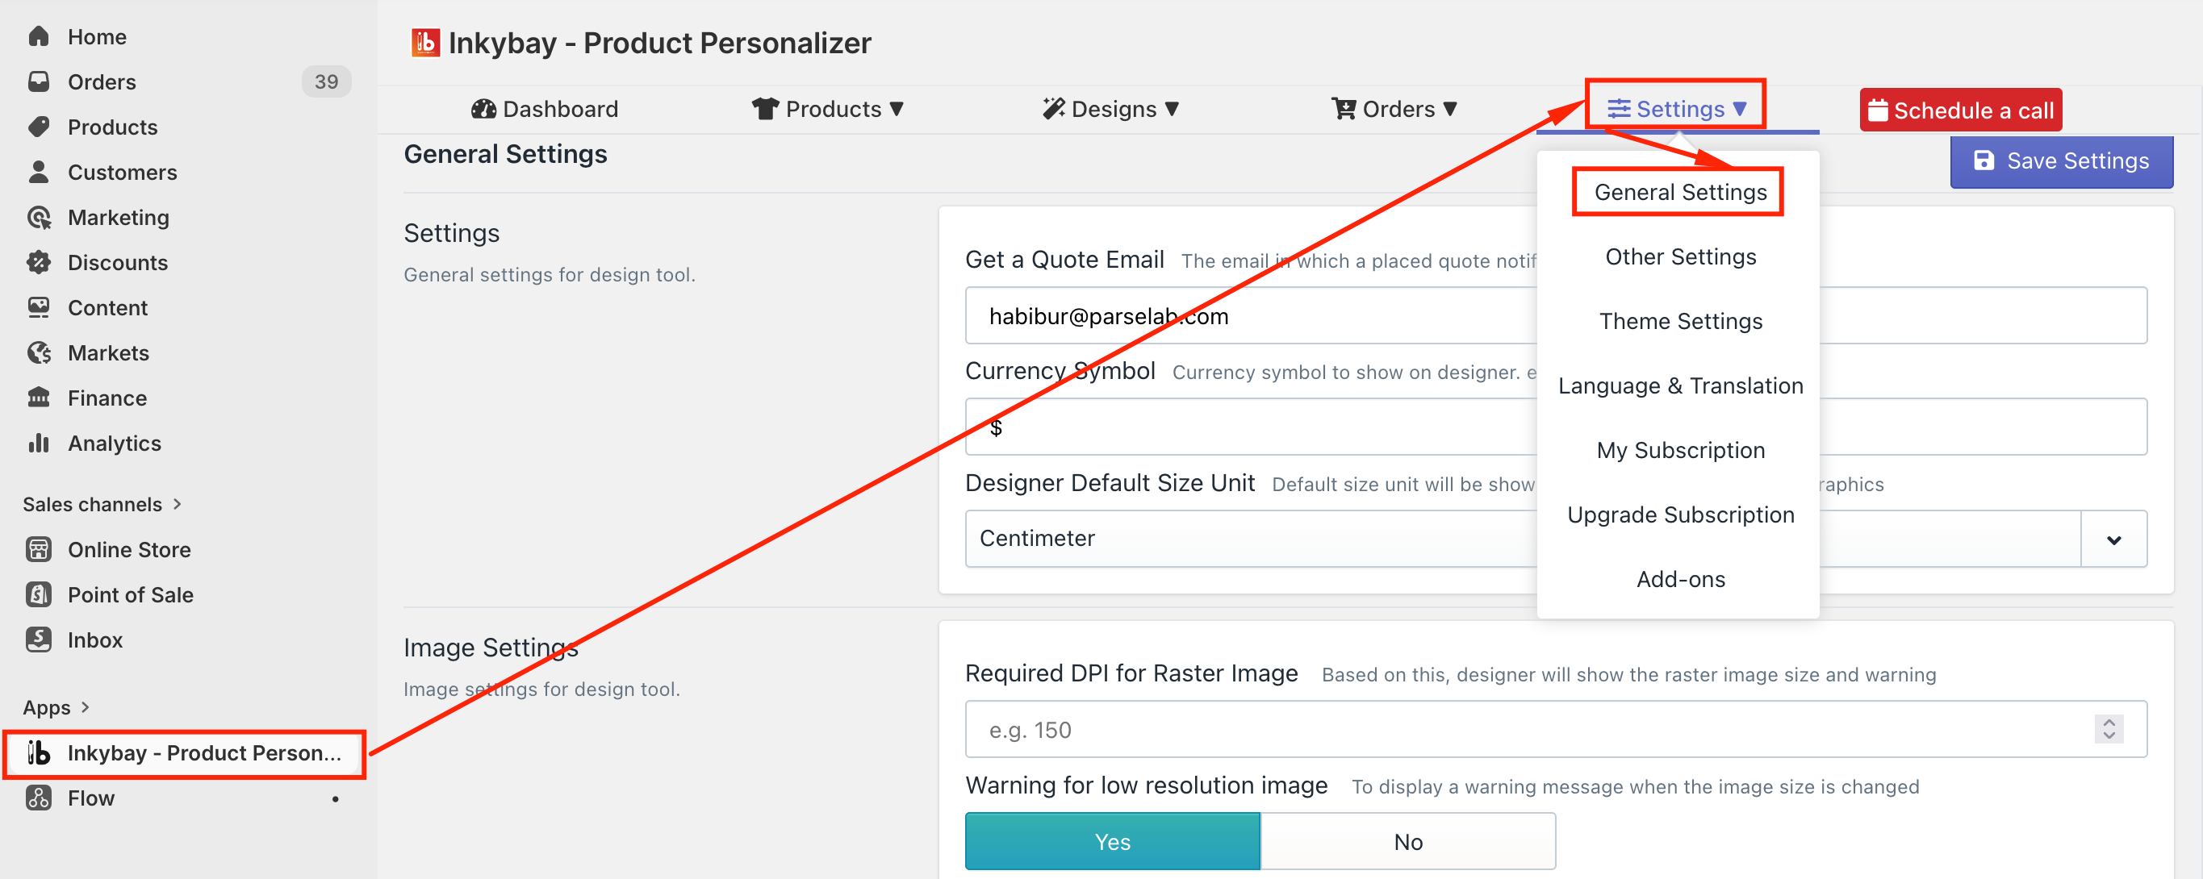This screenshot has width=2203, height=879.
Task: Focus the Get a Quote Email field
Action: [x=1250, y=316]
